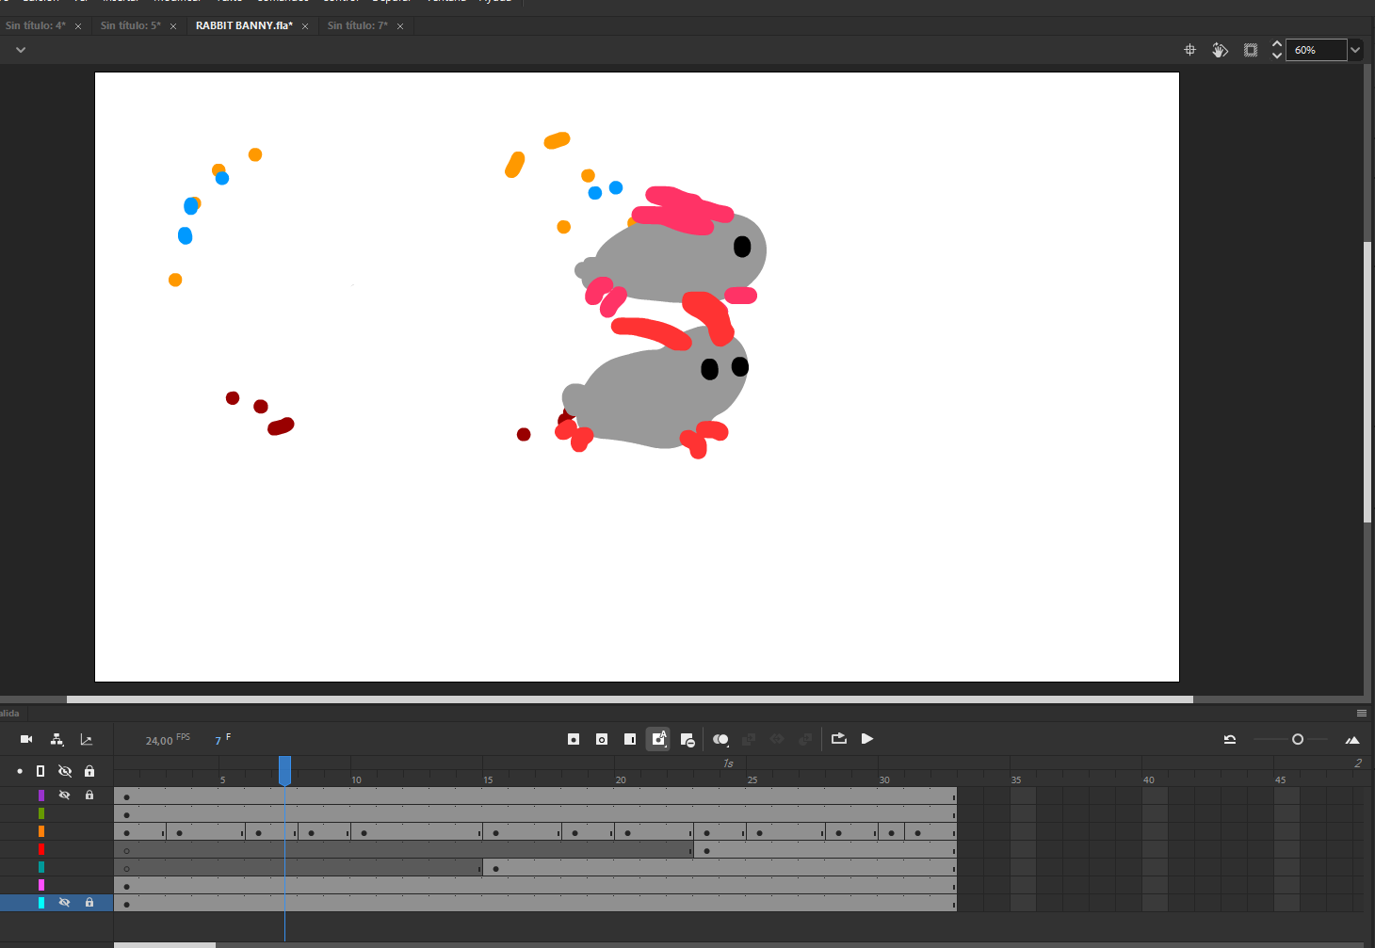
Task: Click the cyan layer color swatch
Action: click(x=41, y=903)
